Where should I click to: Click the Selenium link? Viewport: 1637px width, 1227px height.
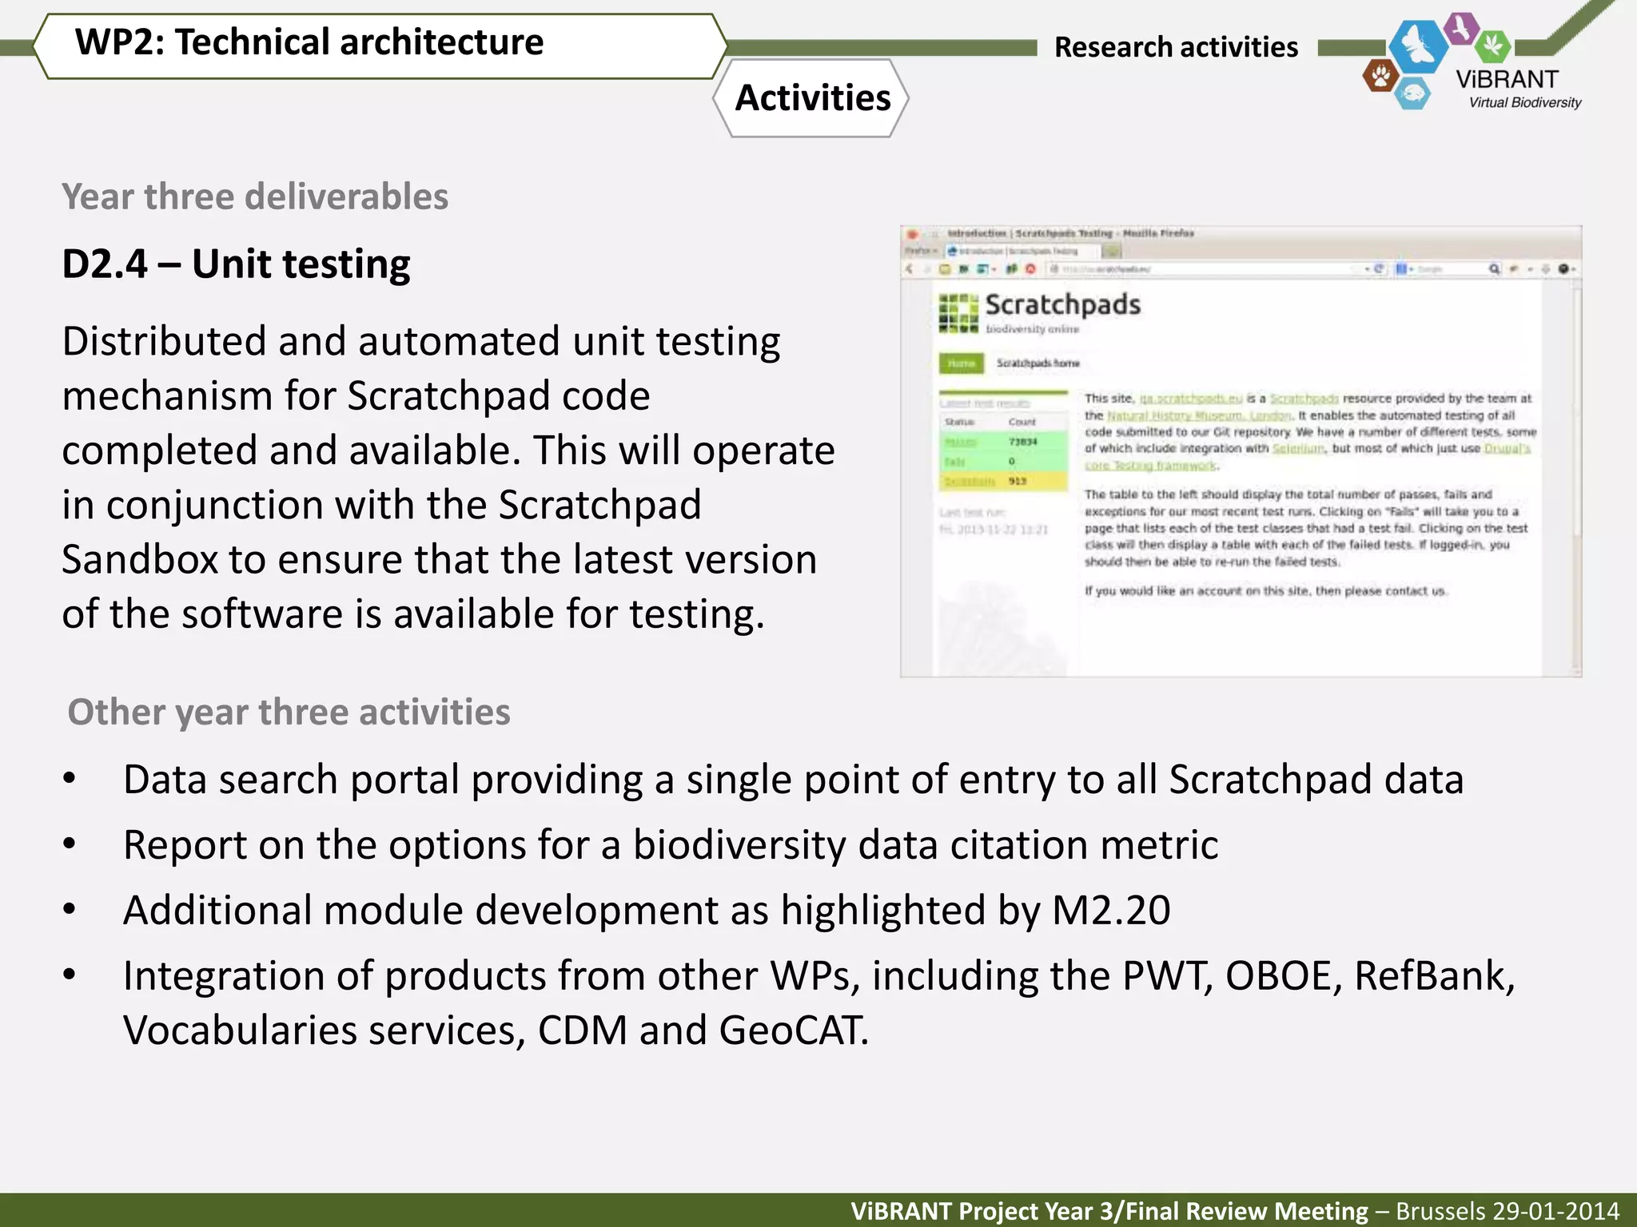(x=1298, y=448)
